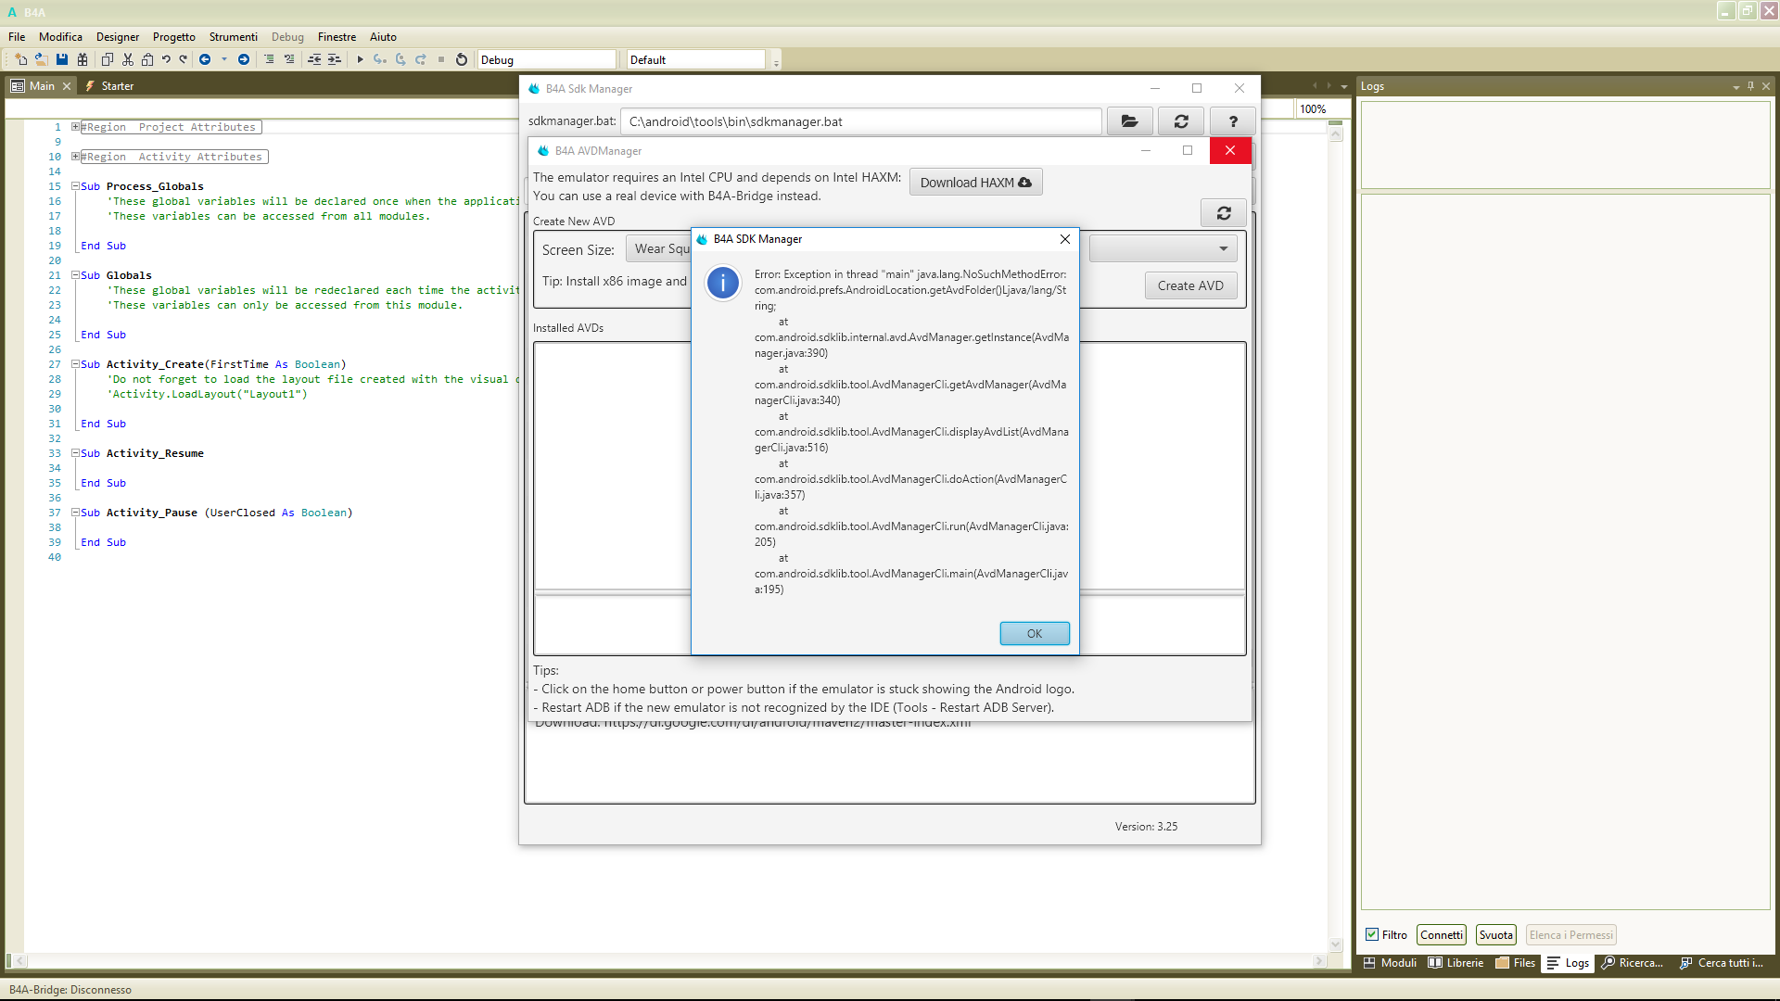Viewport: 1780px width, 1001px height.
Task: Open the Strumenti menu
Action: point(233,37)
